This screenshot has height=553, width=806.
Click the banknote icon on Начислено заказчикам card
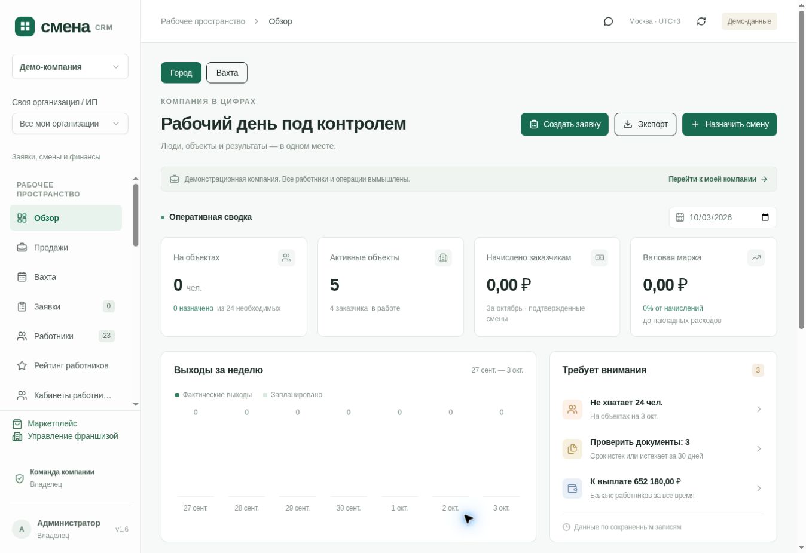[x=600, y=258]
